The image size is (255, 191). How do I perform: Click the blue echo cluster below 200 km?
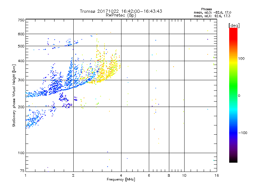coord(35,118)
